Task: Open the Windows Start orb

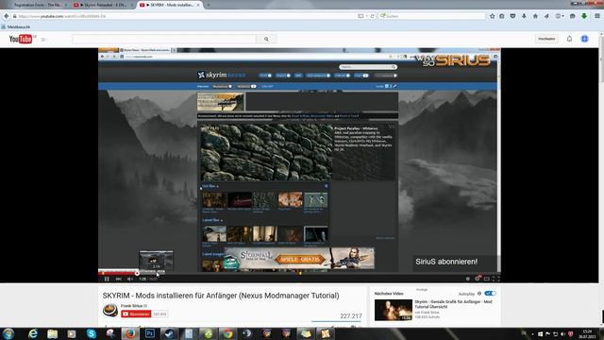Action: [8, 333]
